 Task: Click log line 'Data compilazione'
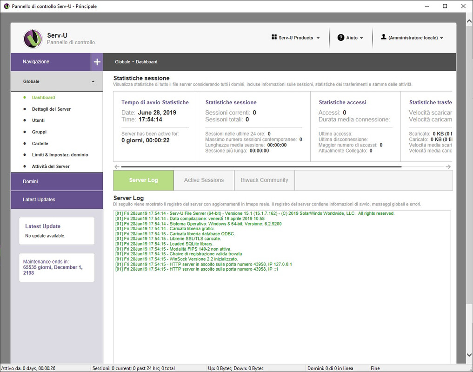(x=190, y=219)
